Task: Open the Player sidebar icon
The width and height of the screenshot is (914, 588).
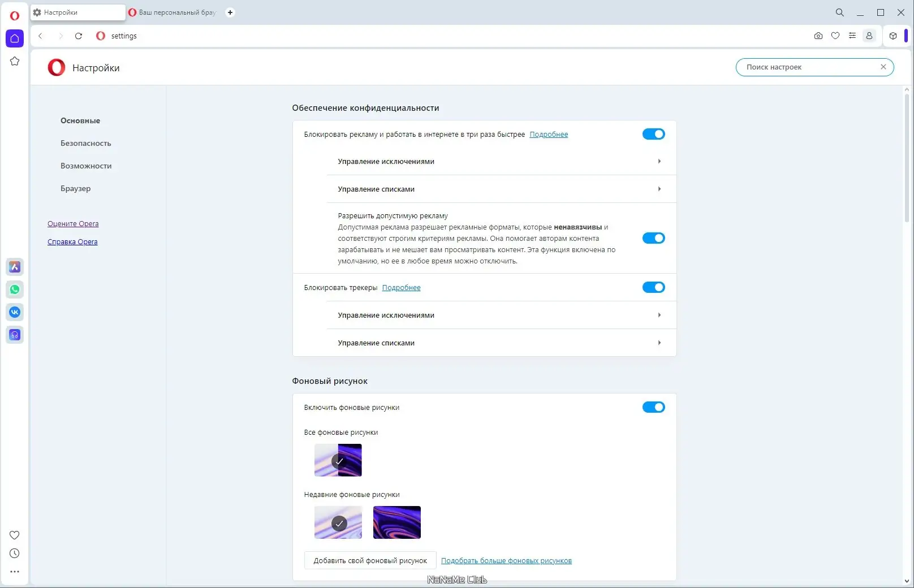Action: click(15, 335)
